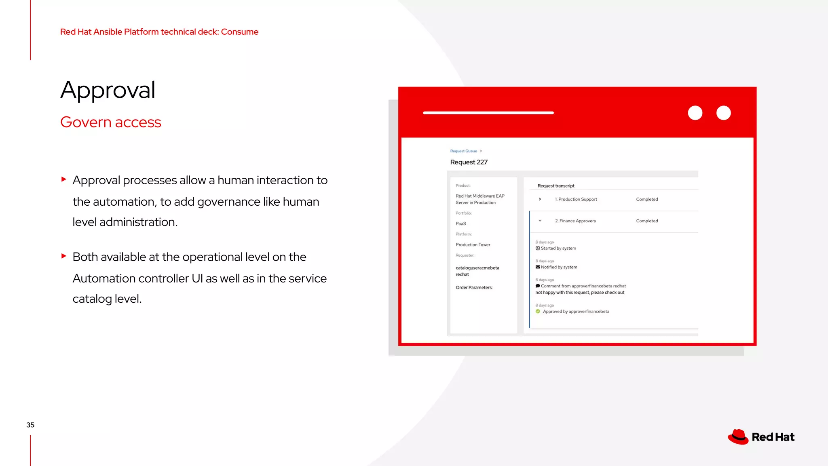This screenshot has height=466, width=828.
Task: Expand the Production Support step chevron
Action: point(540,199)
